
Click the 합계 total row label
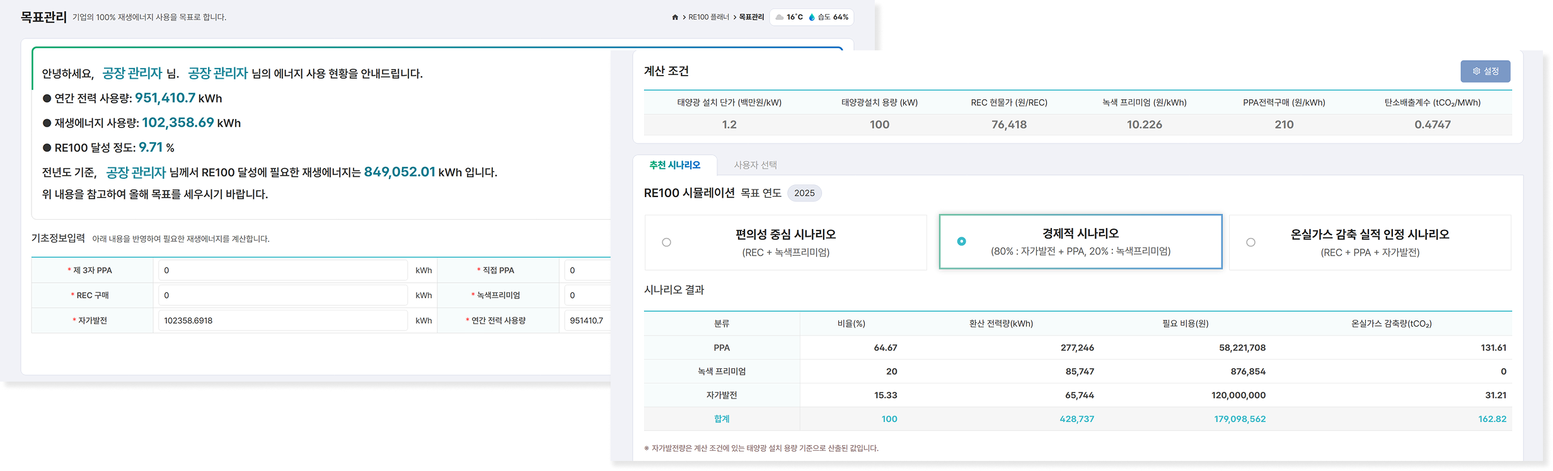coord(722,419)
